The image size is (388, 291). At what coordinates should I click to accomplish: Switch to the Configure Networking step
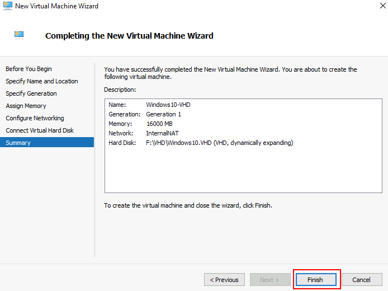point(35,118)
